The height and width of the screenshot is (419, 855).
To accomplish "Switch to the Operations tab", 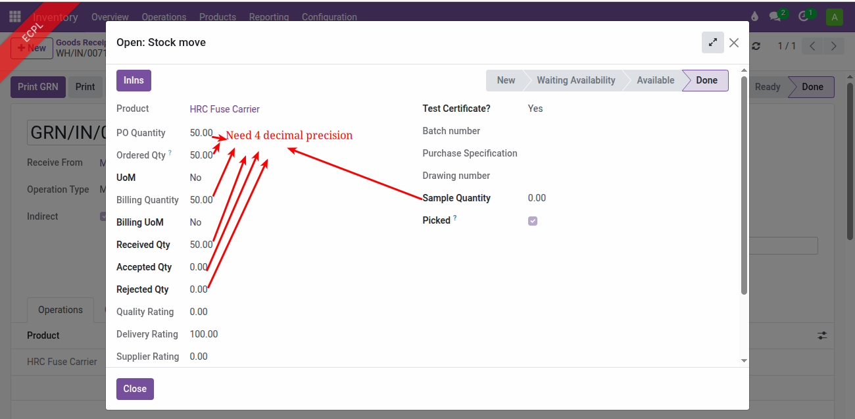I will click(x=61, y=310).
